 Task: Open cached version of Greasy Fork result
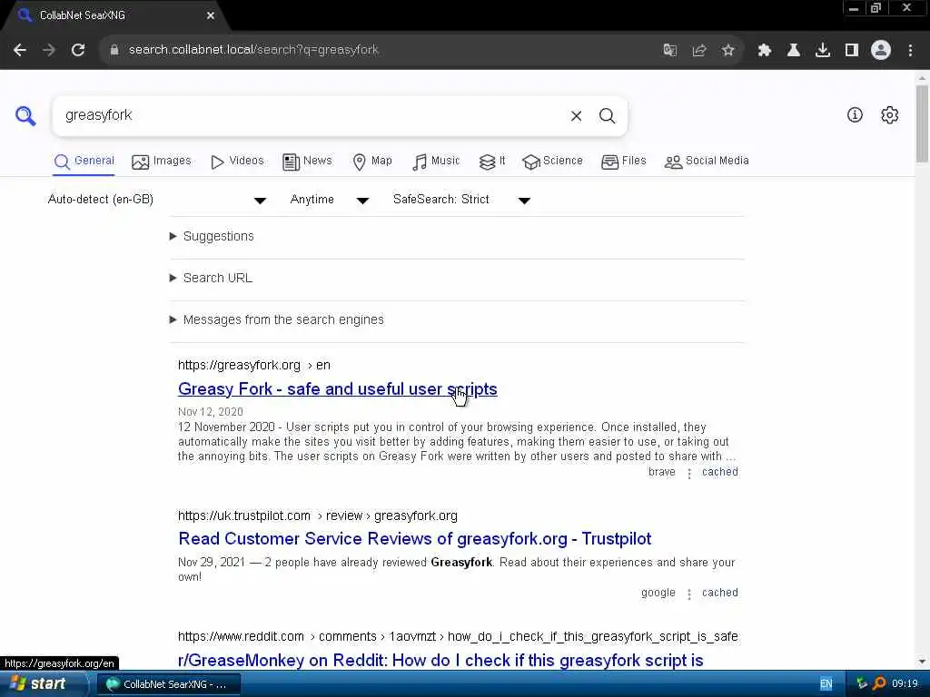(x=720, y=472)
